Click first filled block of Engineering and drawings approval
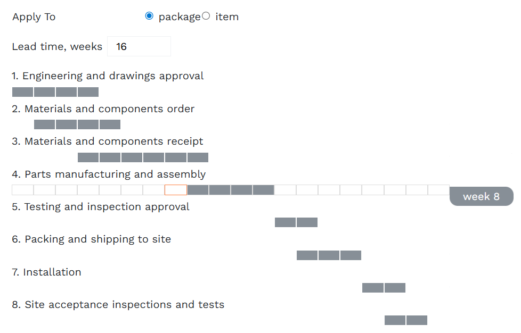 [x=22, y=92]
